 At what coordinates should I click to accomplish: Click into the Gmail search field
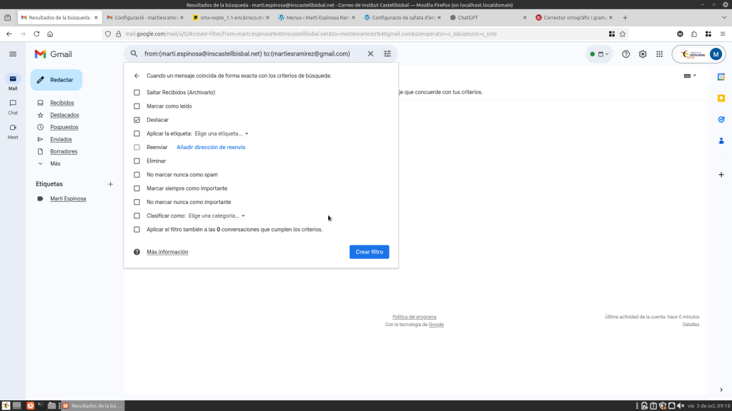point(250,54)
